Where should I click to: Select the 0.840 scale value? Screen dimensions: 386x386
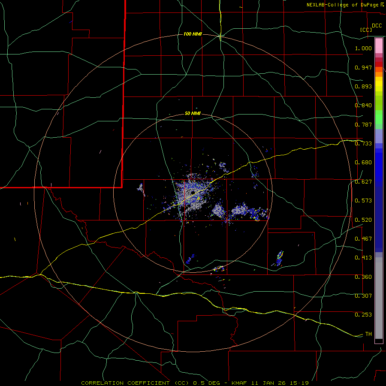coord(363,106)
